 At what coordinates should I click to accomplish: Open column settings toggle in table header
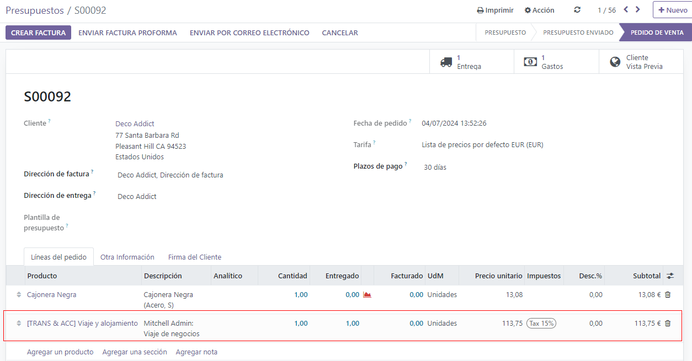(x=670, y=276)
